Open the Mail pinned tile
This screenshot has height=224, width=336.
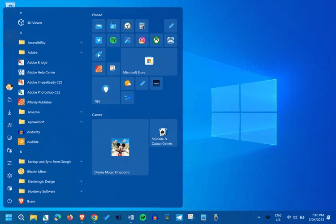tap(99, 26)
